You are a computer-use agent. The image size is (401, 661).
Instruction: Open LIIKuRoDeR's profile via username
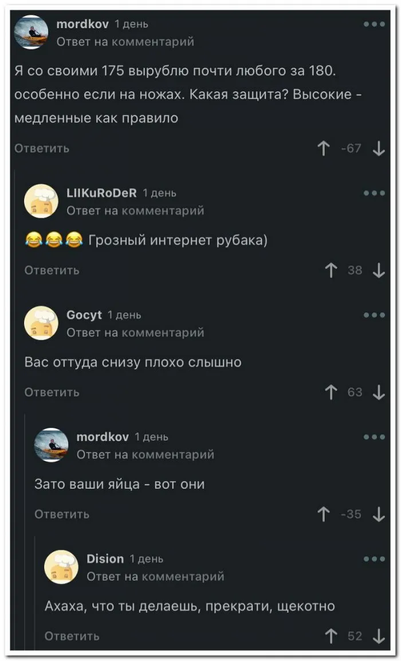102,193
